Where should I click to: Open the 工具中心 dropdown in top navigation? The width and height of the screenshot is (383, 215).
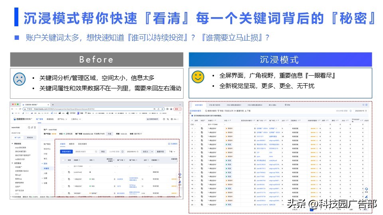[x=76, y=119]
